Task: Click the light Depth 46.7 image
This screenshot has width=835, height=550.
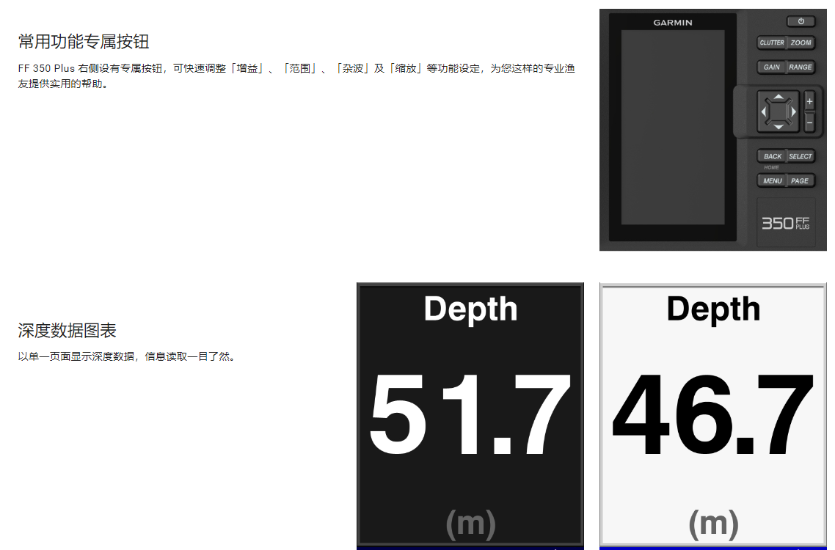Action: (x=713, y=416)
